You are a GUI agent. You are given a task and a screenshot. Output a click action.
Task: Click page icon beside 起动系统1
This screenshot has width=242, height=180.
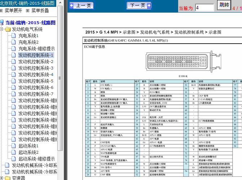coord(14,146)
